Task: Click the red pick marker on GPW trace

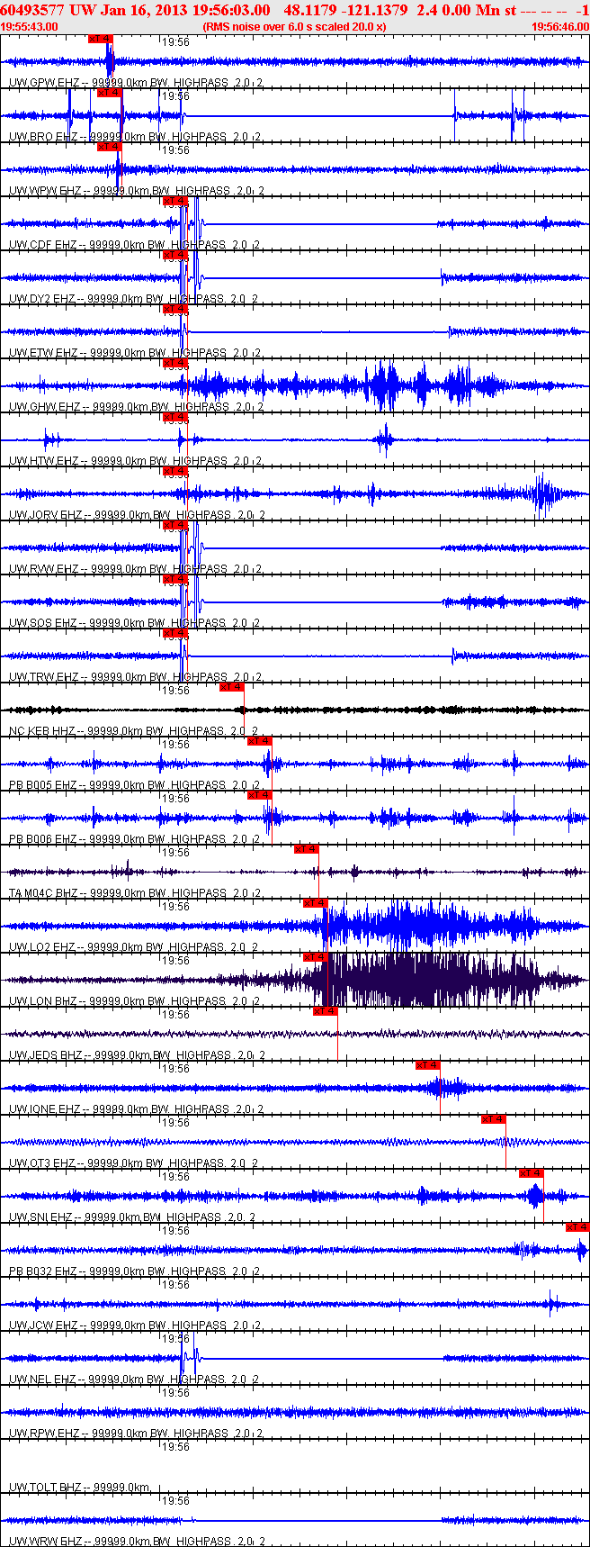Action: [101, 39]
